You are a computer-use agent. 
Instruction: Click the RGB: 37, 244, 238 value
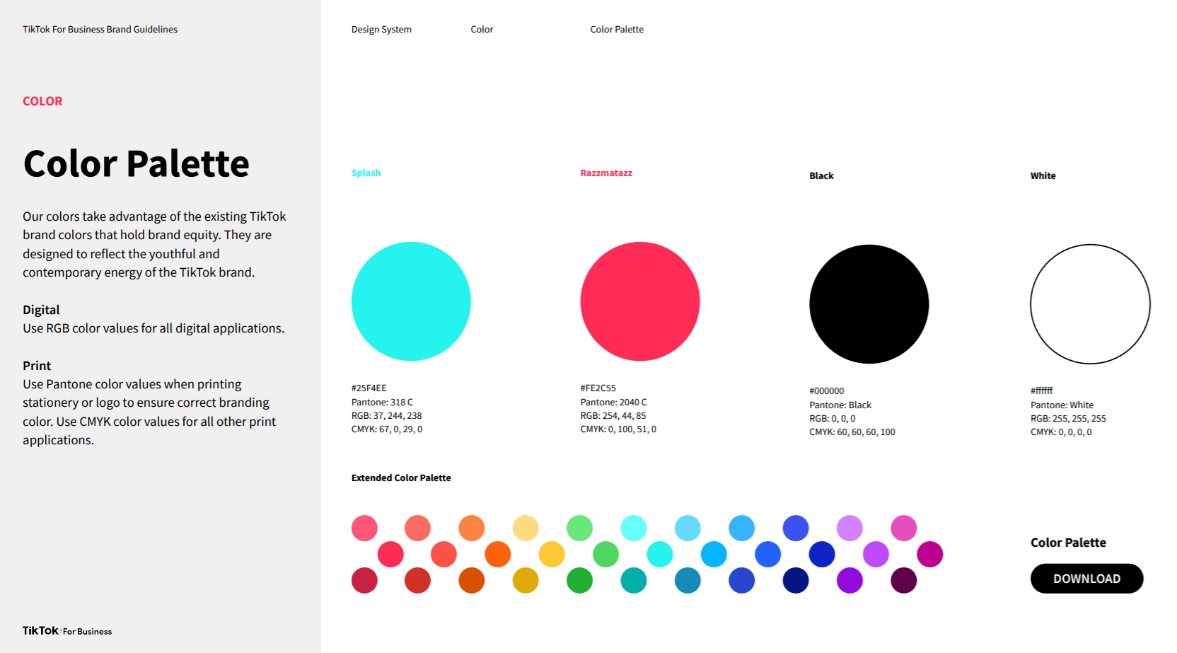pos(387,416)
